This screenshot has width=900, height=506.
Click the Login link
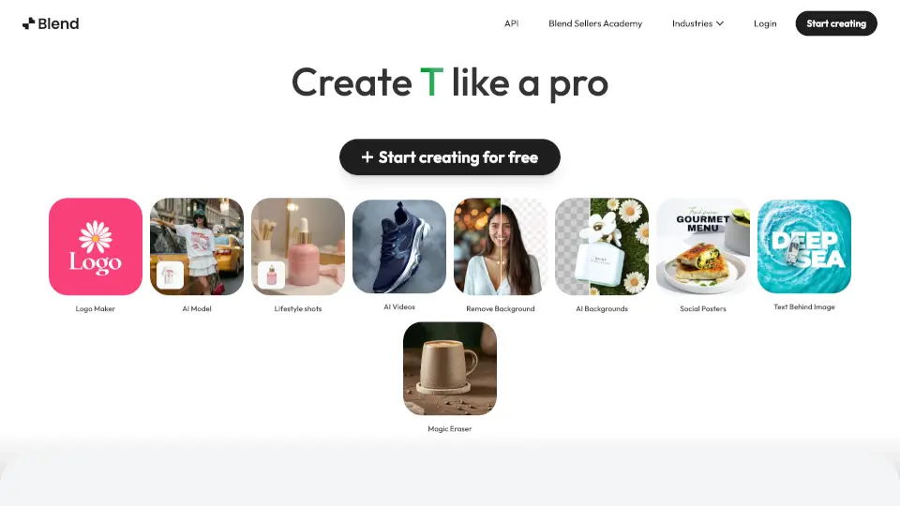tap(765, 23)
